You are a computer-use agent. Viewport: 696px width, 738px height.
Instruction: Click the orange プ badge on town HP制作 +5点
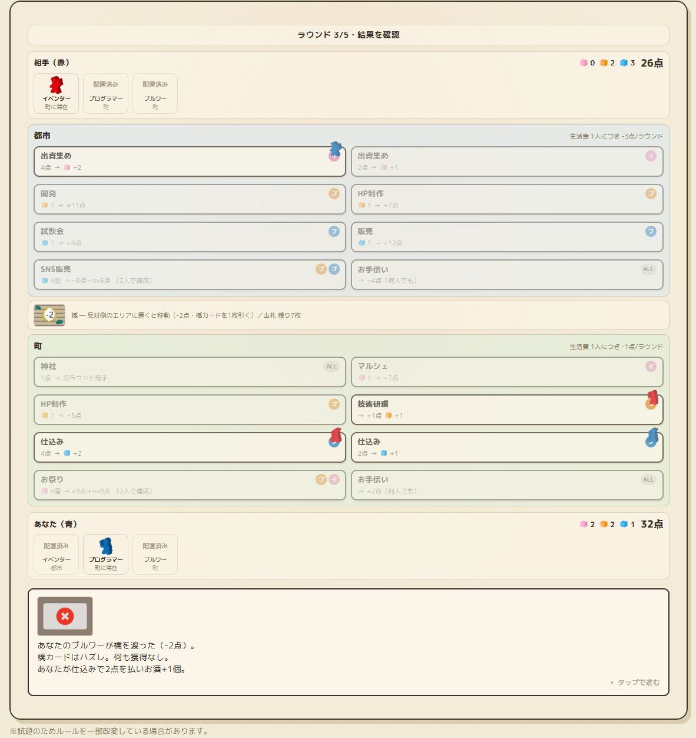coord(334,404)
